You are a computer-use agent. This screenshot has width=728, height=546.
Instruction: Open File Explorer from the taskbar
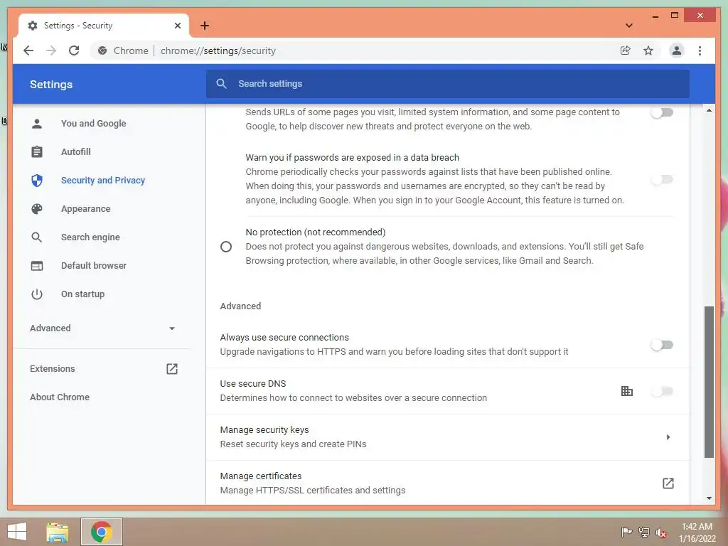point(58,532)
